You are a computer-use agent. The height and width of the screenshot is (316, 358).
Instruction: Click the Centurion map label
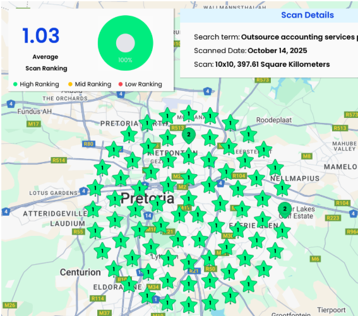point(80,272)
